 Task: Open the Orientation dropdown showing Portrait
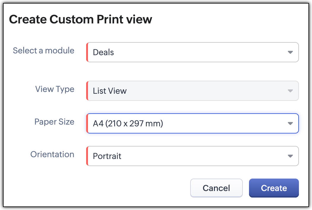[x=190, y=156]
